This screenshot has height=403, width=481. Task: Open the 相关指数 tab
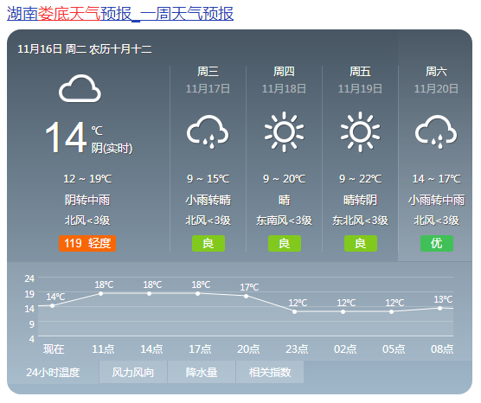(x=270, y=373)
